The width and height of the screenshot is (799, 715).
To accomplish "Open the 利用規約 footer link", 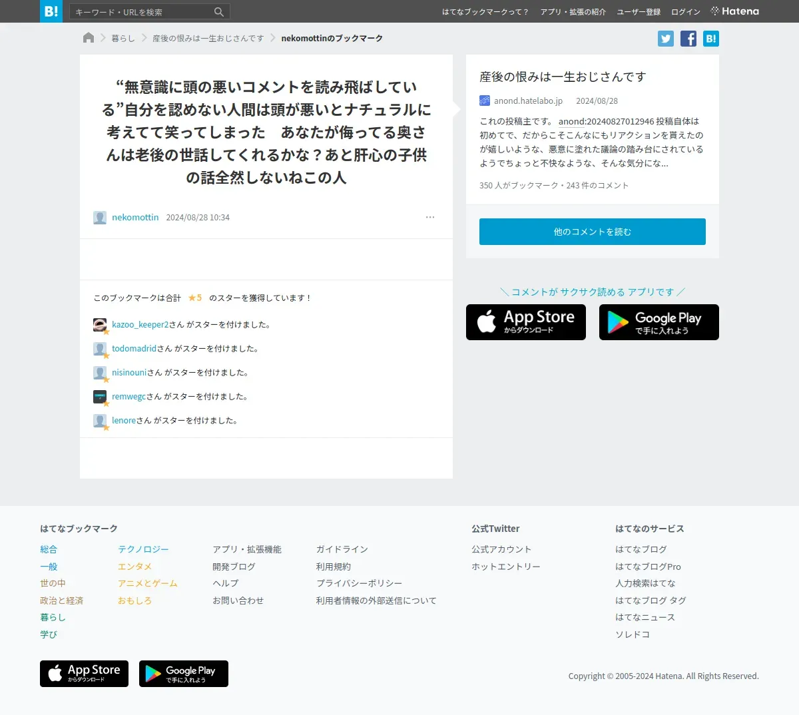I will (x=334, y=567).
